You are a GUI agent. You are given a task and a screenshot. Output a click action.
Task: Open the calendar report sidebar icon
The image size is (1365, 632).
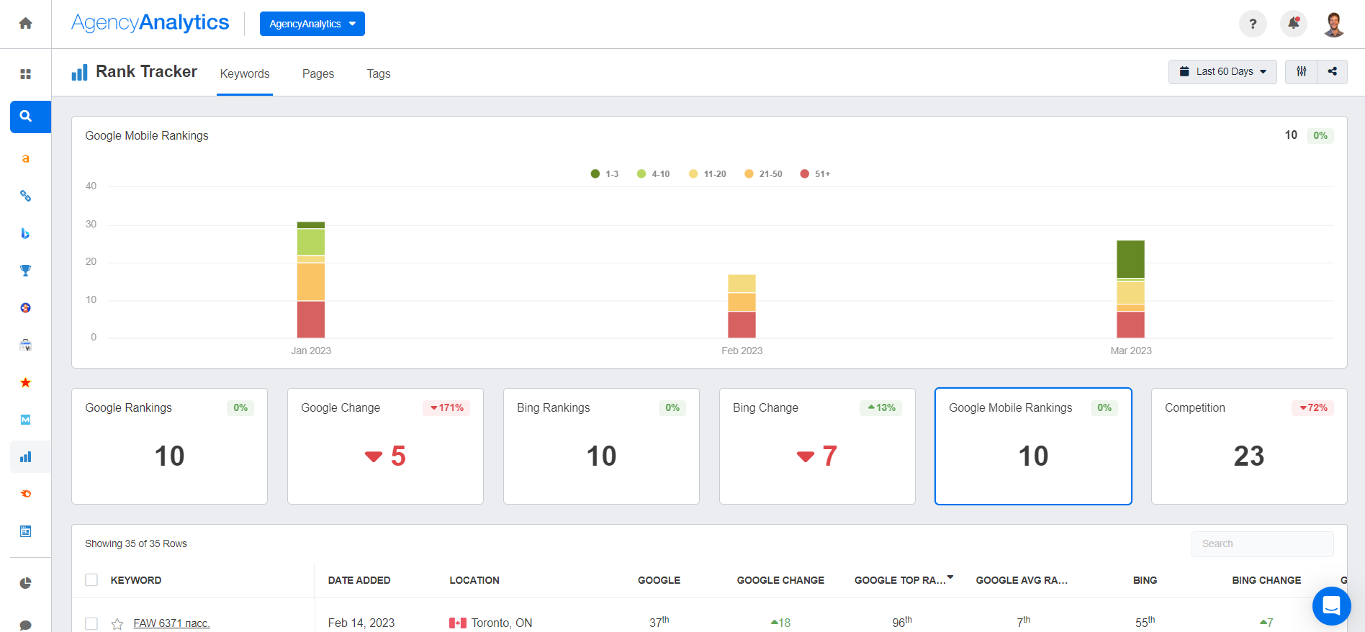[x=25, y=531]
